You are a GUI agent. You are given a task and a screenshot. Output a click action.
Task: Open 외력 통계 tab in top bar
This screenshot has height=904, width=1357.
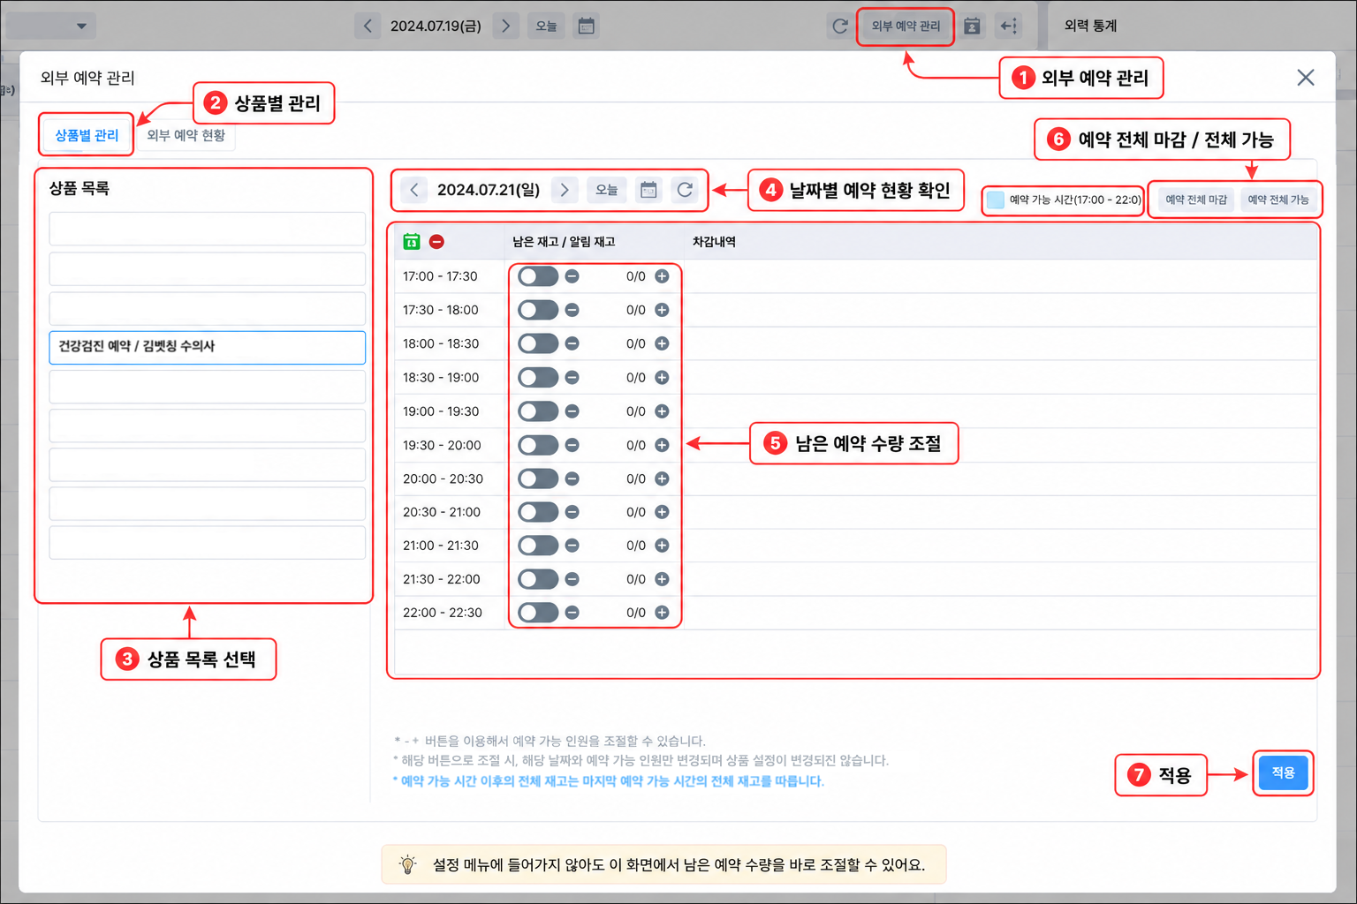tap(1090, 26)
